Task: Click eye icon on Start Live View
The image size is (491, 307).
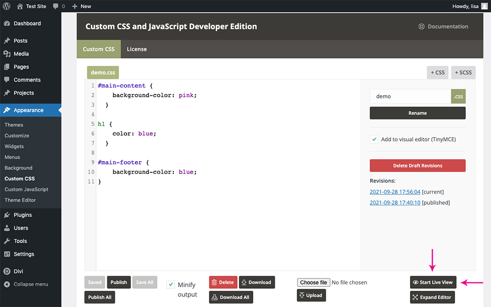Action: point(415,282)
